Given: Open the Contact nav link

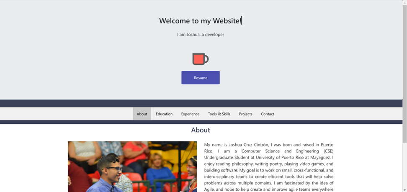Looking at the screenshot, I should point(267,114).
